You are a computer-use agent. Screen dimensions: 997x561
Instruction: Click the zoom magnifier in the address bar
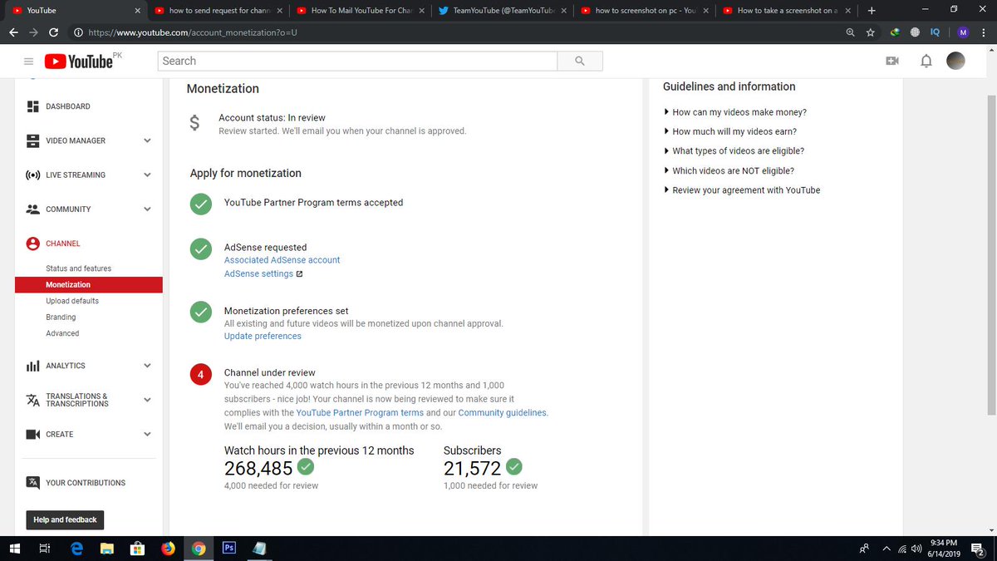coord(850,32)
